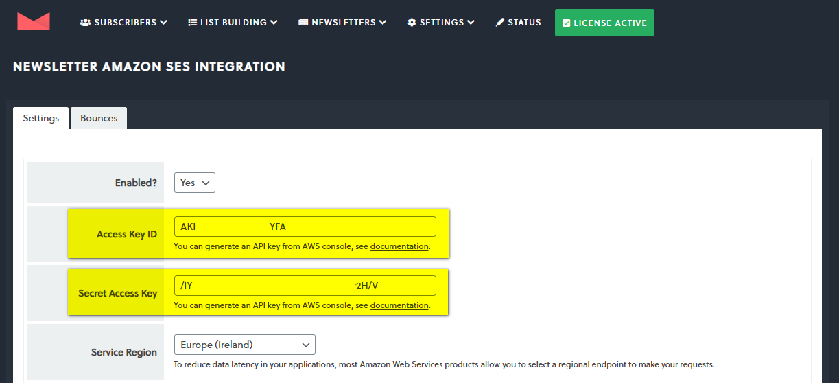Click into the Access Key ID field
This screenshot has height=383, width=839.
[305, 227]
